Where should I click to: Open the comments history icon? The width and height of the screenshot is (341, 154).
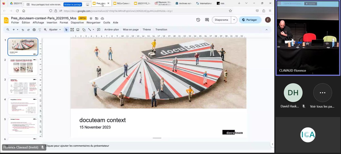pyautogui.click(x=207, y=20)
